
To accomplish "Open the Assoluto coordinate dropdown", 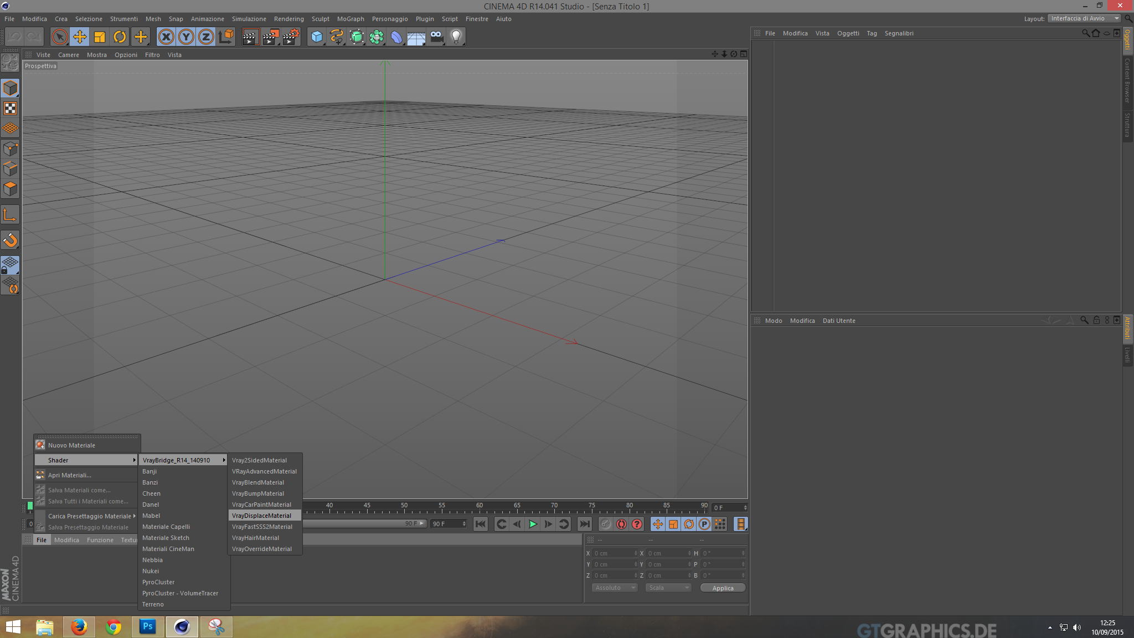I will (615, 588).
